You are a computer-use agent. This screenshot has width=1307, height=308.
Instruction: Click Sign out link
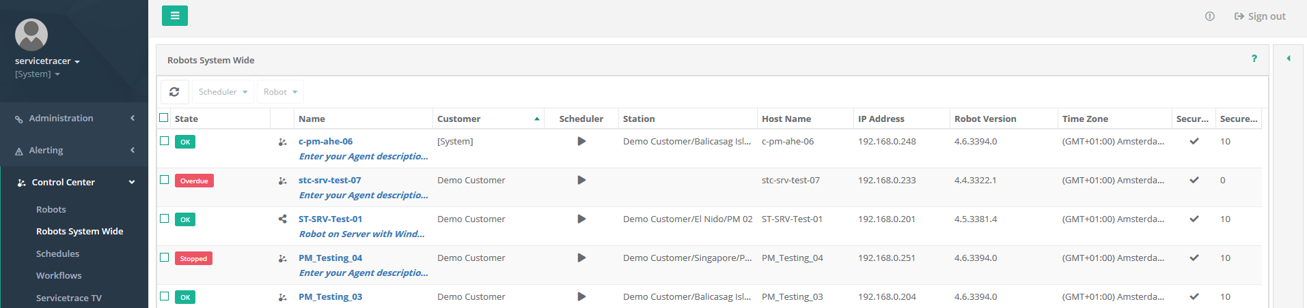(x=1260, y=16)
